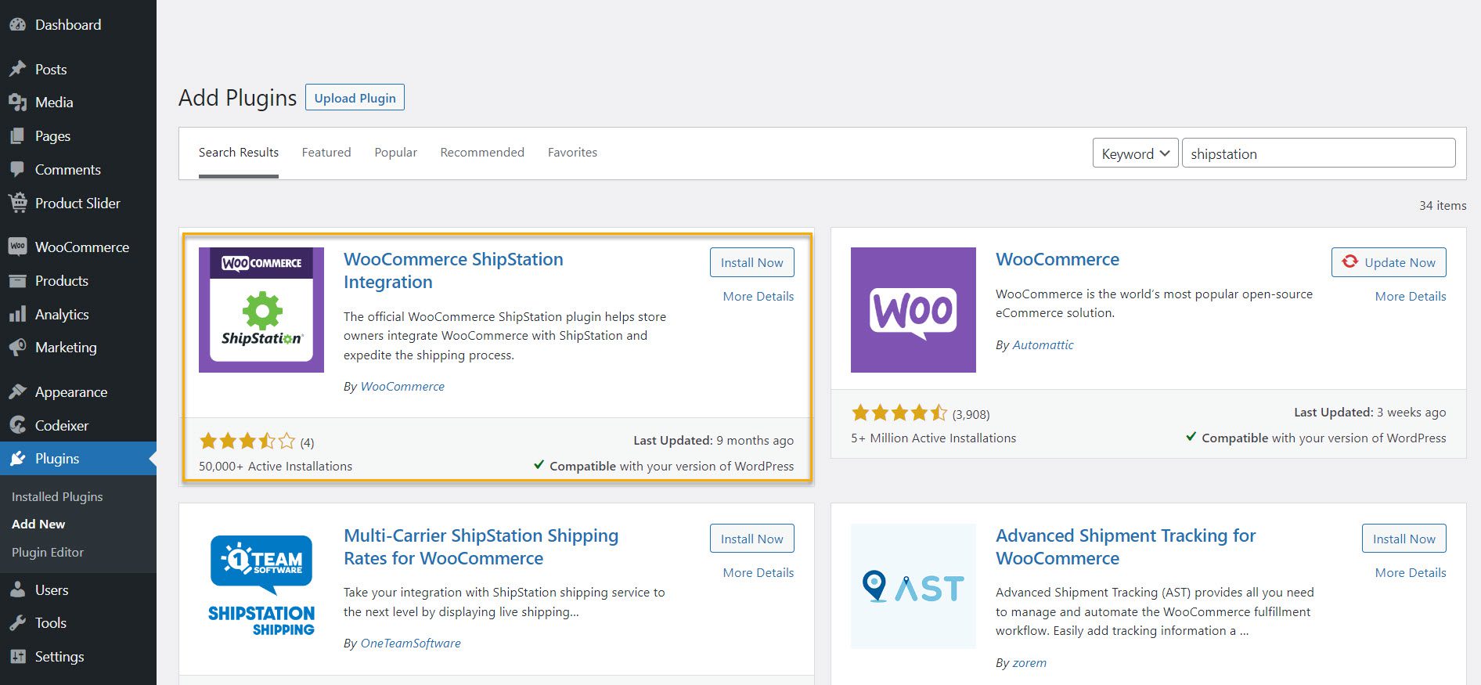Open Product Slider menu item

[78, 204]
